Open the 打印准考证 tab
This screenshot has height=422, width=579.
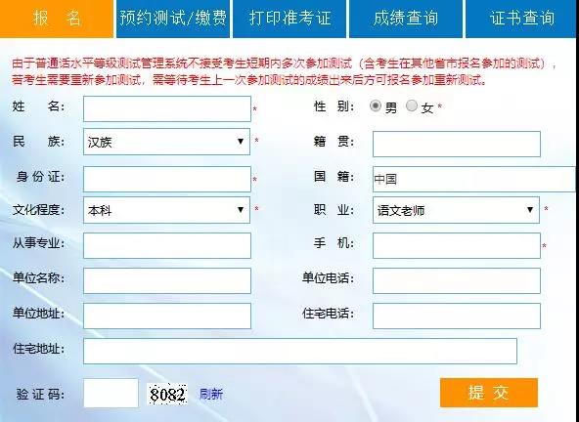tap(289, 19)
